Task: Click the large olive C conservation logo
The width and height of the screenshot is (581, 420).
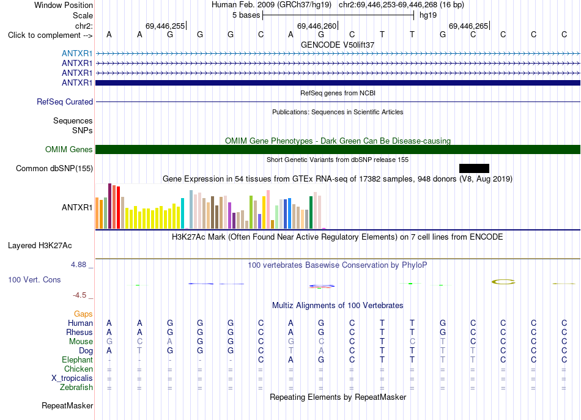Action: point(503,282)
